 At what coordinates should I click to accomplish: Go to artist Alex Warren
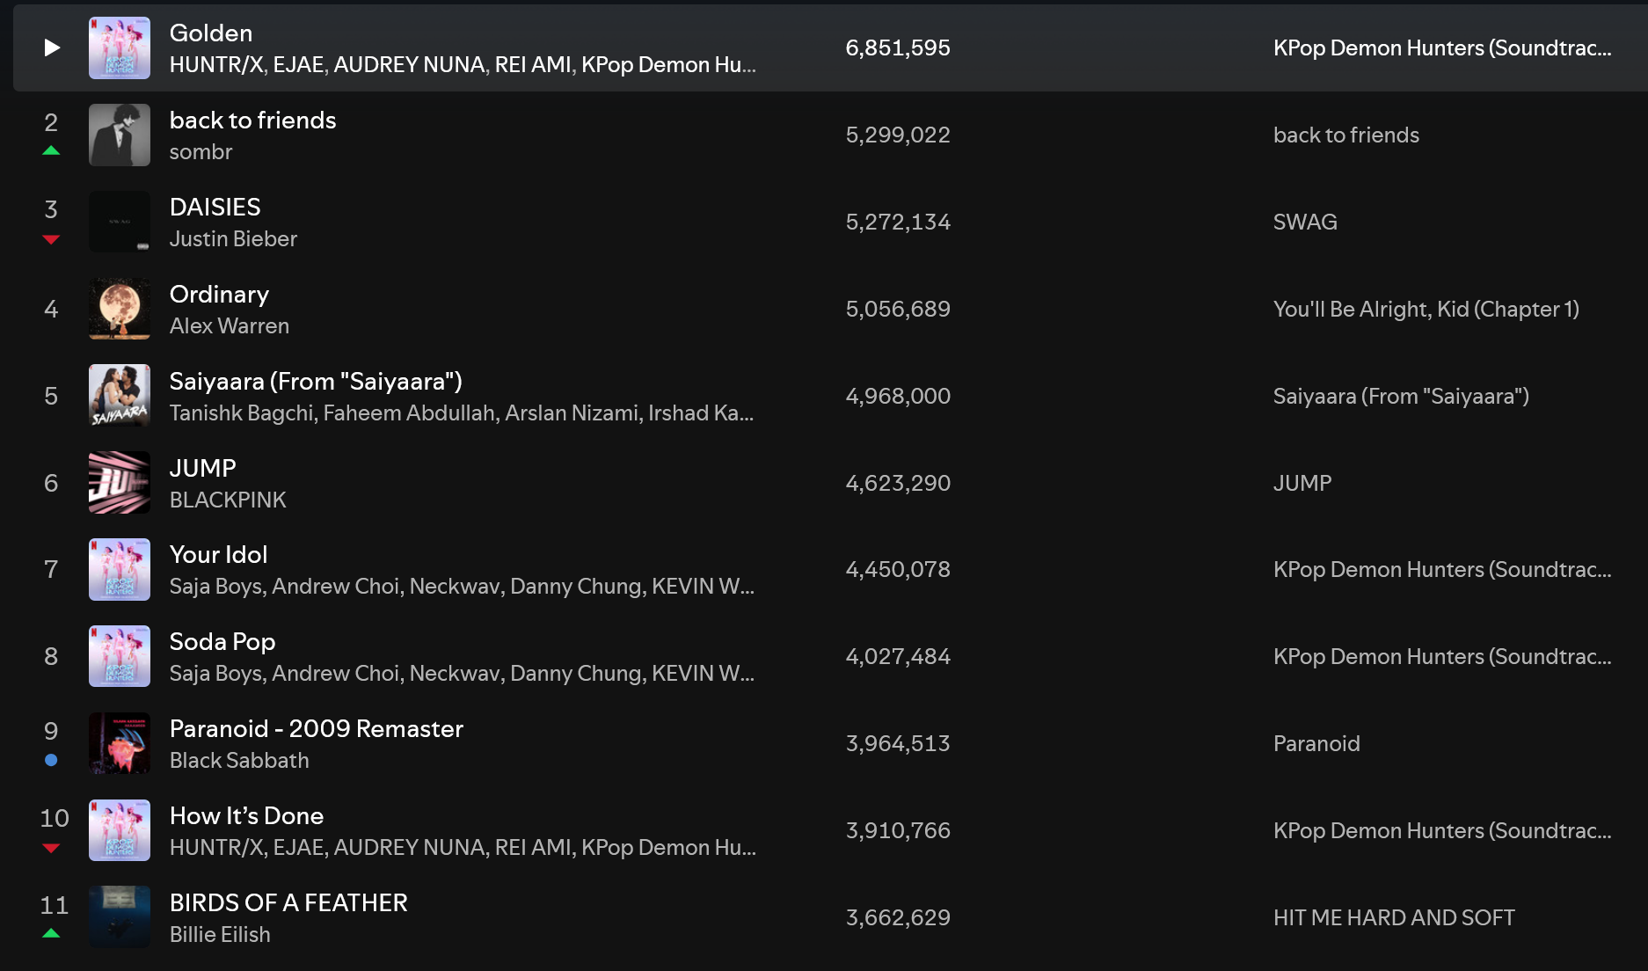(230, 325)
